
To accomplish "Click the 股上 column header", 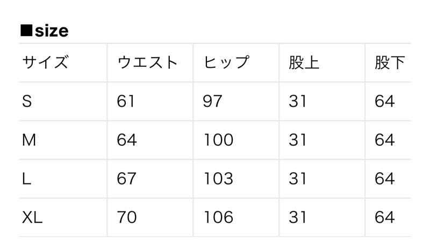I will point(304,62).
